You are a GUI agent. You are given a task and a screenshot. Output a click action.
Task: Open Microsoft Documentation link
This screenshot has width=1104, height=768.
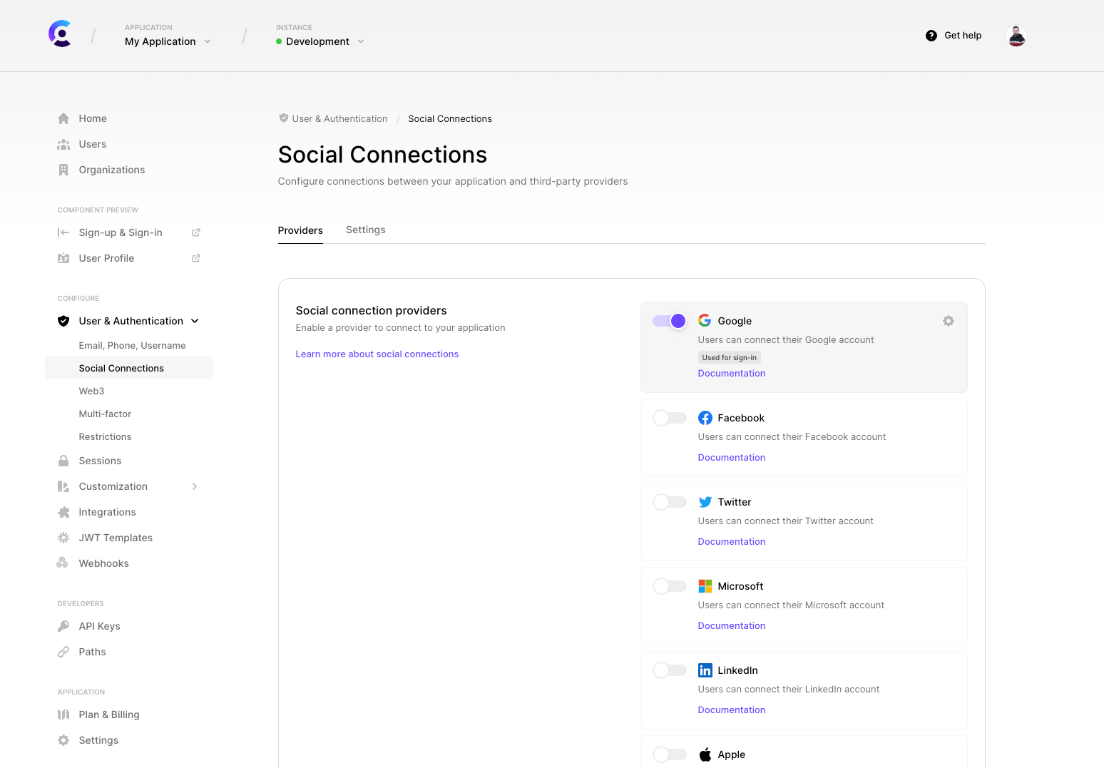tap(732, 625)
